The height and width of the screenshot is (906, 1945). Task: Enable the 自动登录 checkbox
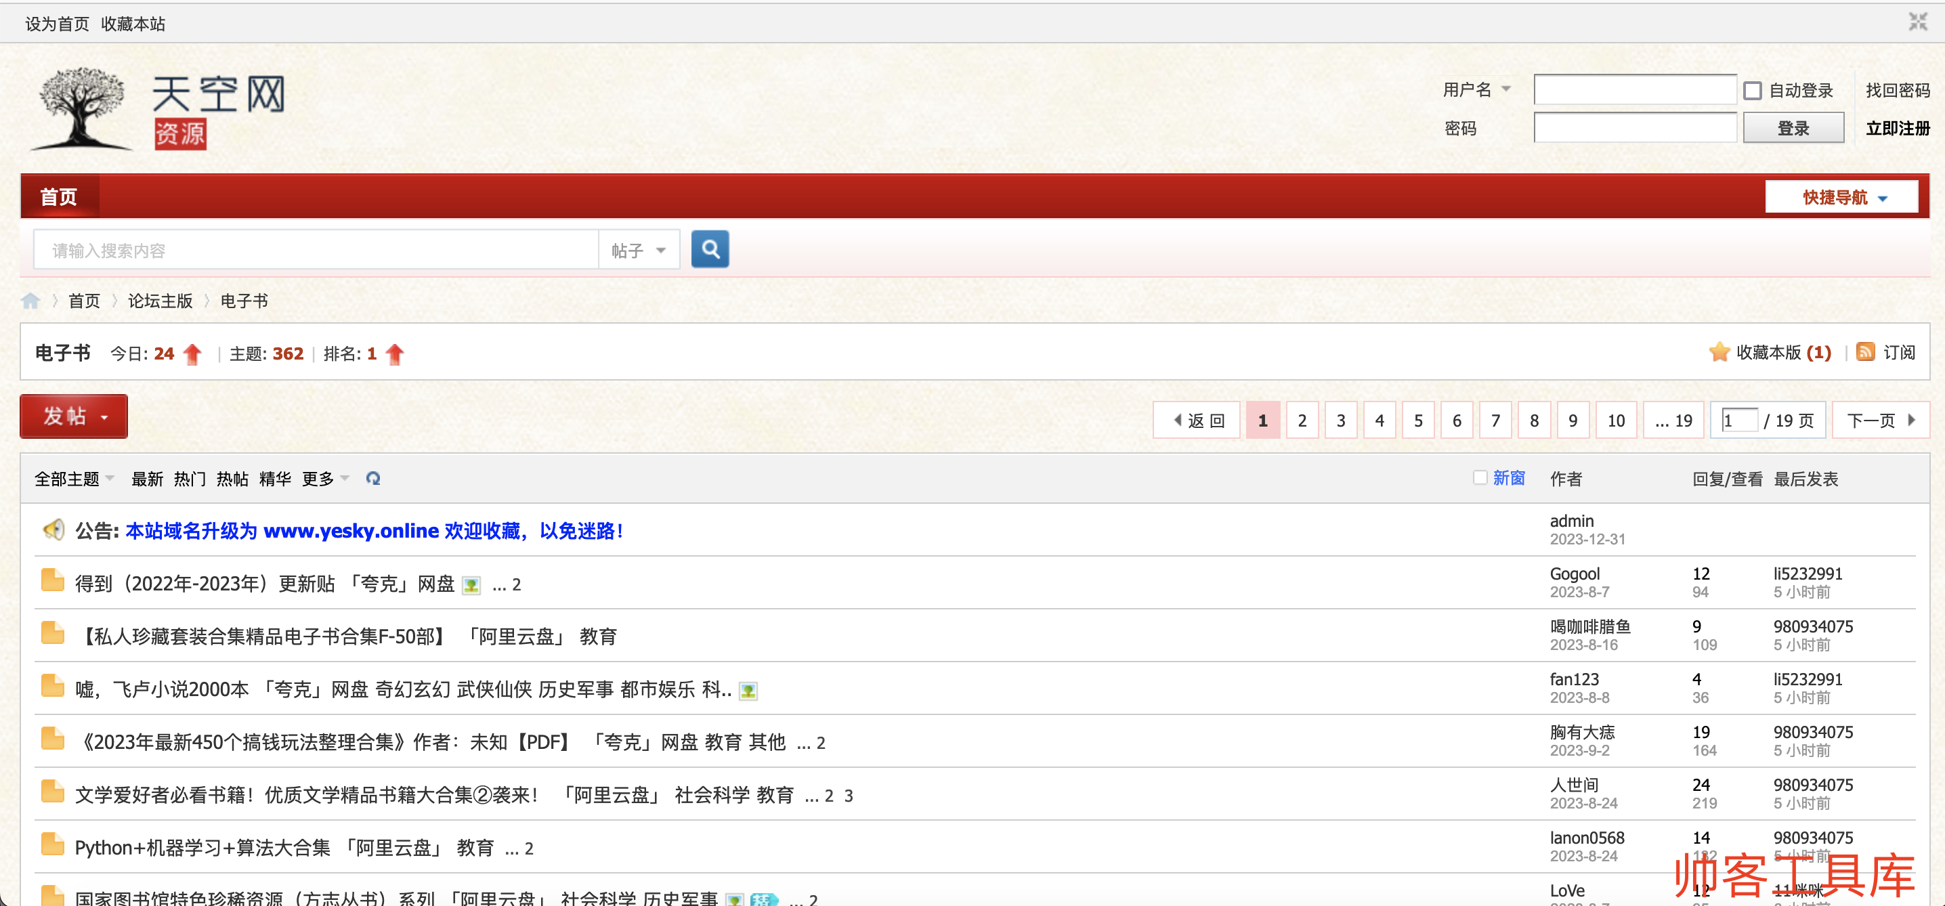click(1753, 89)
